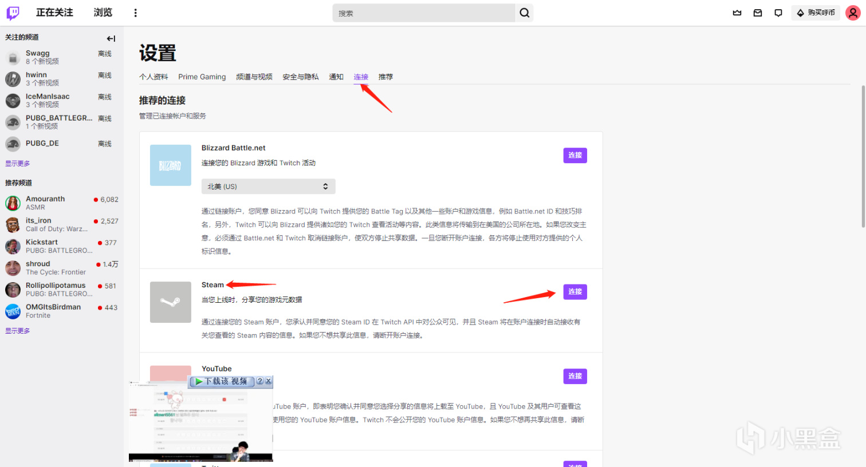The width and height of the screenshot is (866, 467).
Task: Focus the 搜索 search field
Action: [424, 13]
